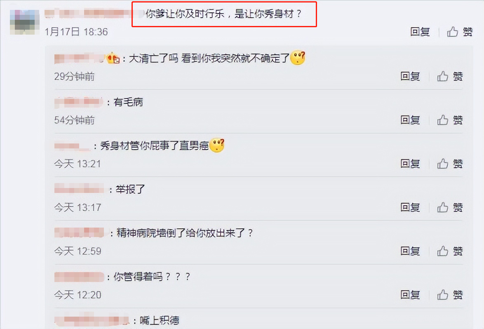Click the badge icon beside first replier's name
Image resolution: width=484 pixels, height=329 pixels.
pos(113,58)
